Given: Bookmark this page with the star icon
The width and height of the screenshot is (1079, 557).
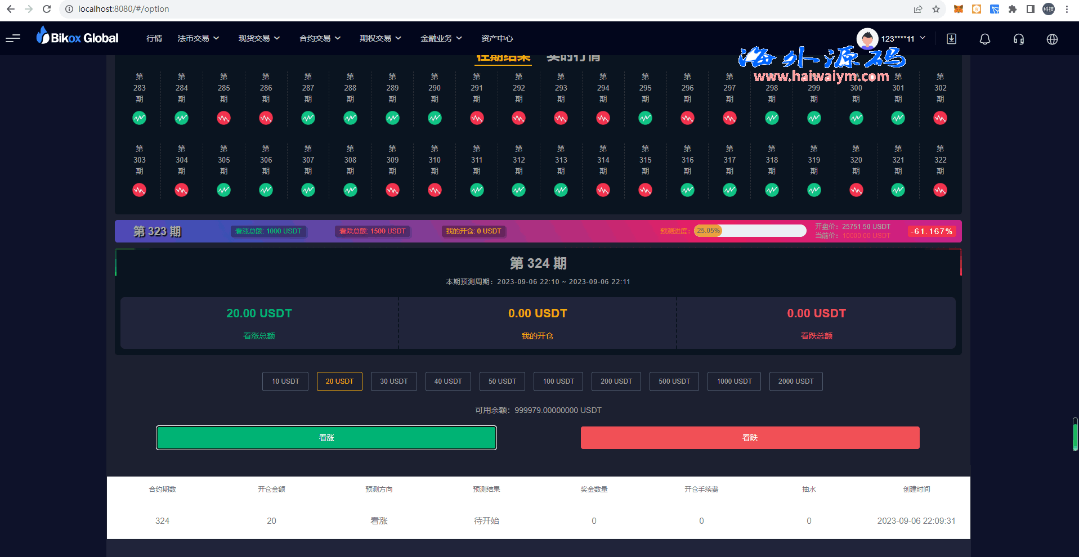Looking at the screenshot, I should tap(935, 9).
